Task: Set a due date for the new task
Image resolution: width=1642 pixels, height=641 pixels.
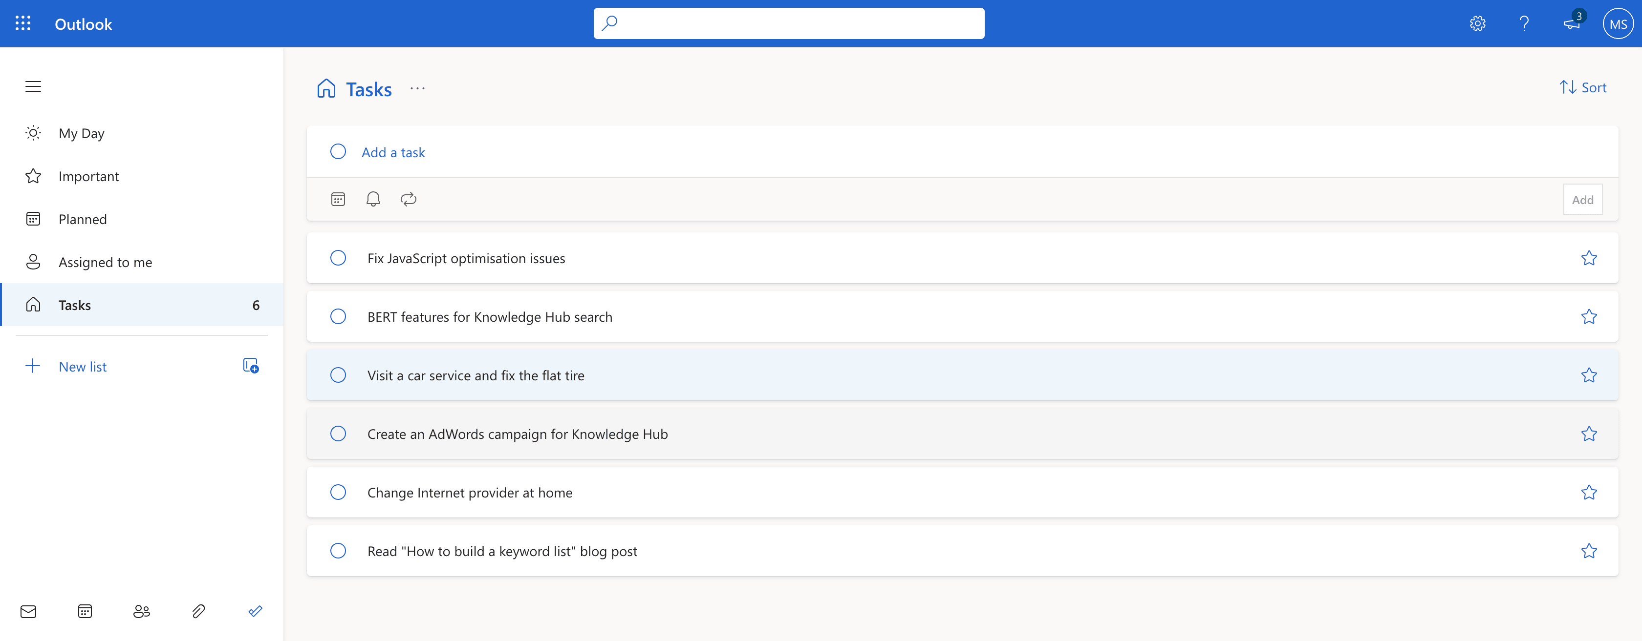Action: tap(338, 199)
